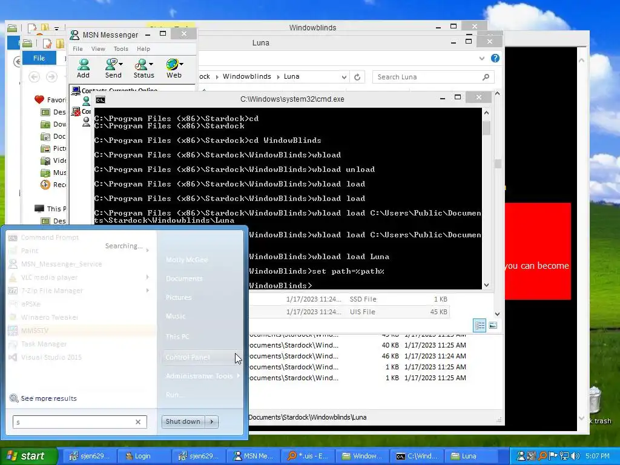620x465 pixels.
Task: Click the Favorites heart icon in navigation pane
Action: (39, 100)
